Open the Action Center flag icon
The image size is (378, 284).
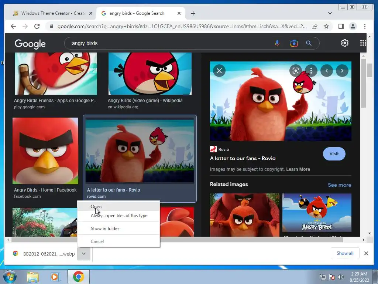pos(332,277)
